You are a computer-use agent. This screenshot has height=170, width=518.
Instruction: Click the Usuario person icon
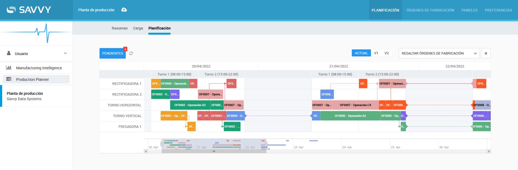[x=9, y=53]
